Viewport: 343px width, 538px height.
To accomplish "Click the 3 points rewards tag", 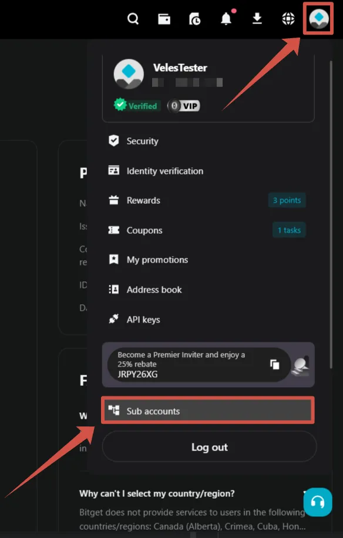I will point(287,200).
